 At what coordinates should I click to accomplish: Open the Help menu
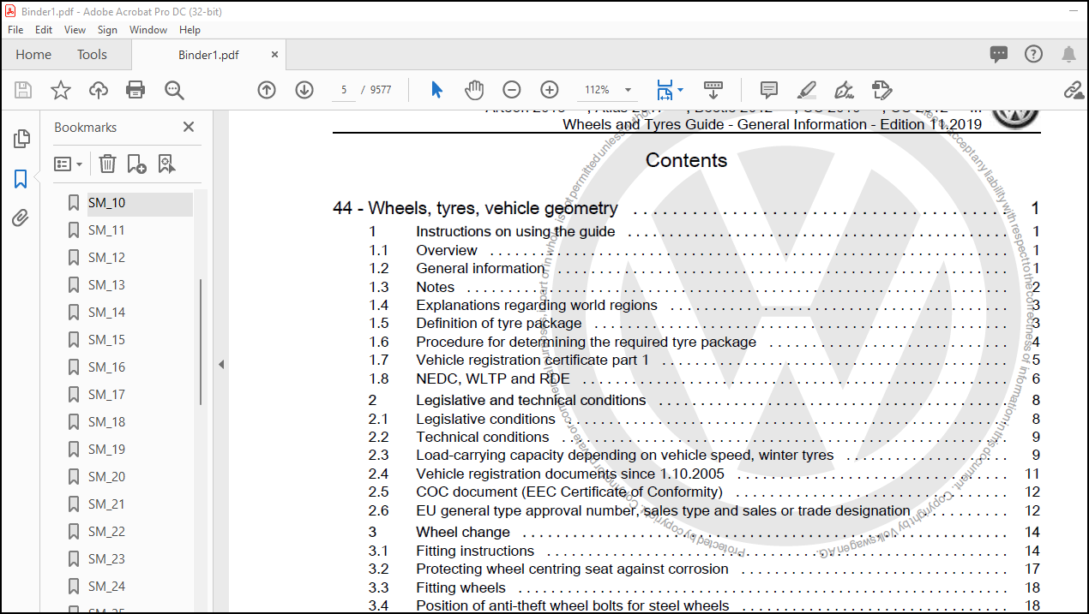coord(190,29)
